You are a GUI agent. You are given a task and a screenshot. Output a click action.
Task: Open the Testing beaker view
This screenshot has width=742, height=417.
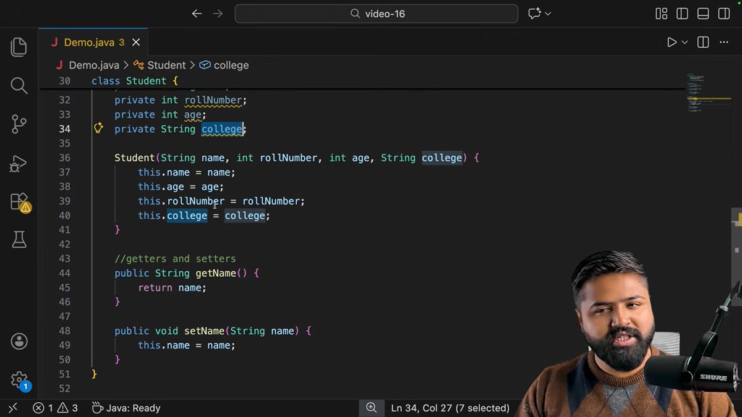[19, 240]
